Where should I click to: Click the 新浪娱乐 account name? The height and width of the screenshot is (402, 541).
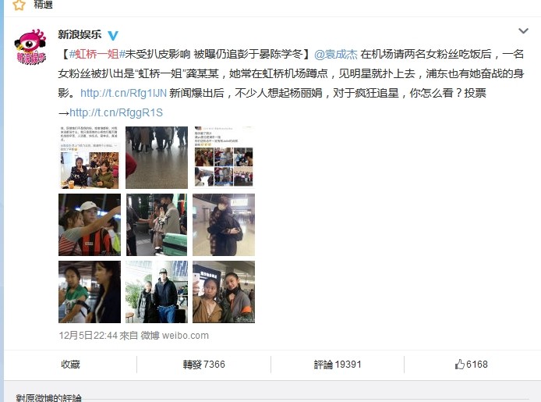pos(80,34)
